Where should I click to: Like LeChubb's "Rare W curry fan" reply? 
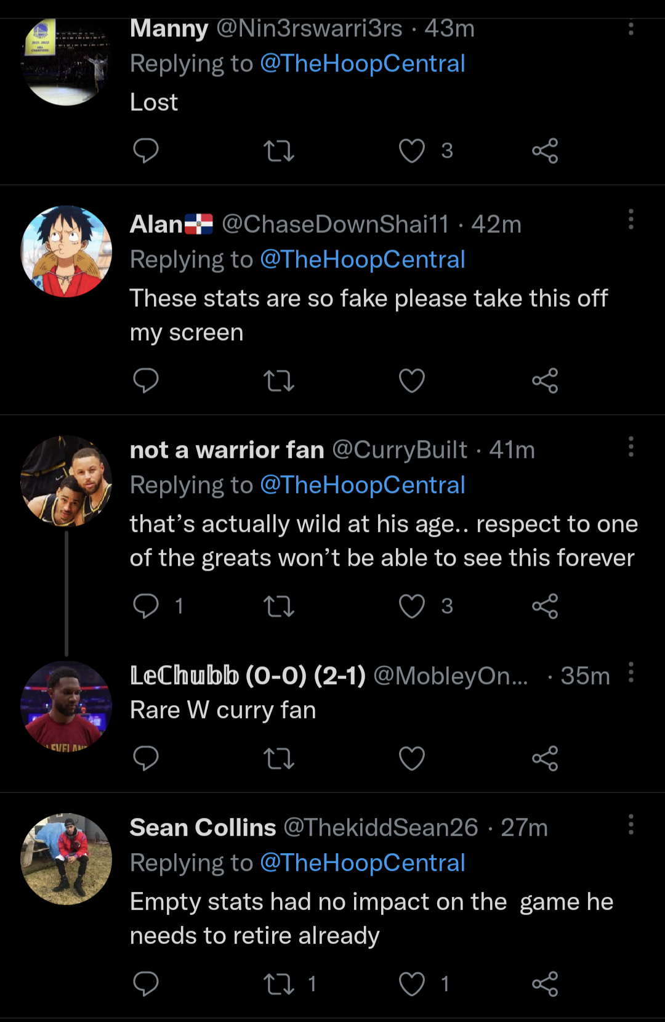pos(412,758)
